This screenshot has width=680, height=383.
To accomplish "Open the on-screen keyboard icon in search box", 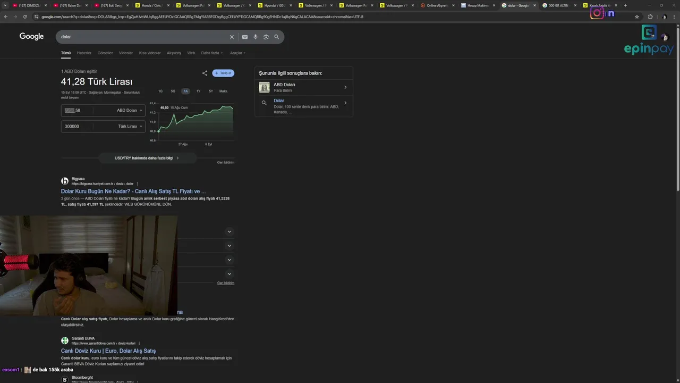I will [x=245, y=37].
